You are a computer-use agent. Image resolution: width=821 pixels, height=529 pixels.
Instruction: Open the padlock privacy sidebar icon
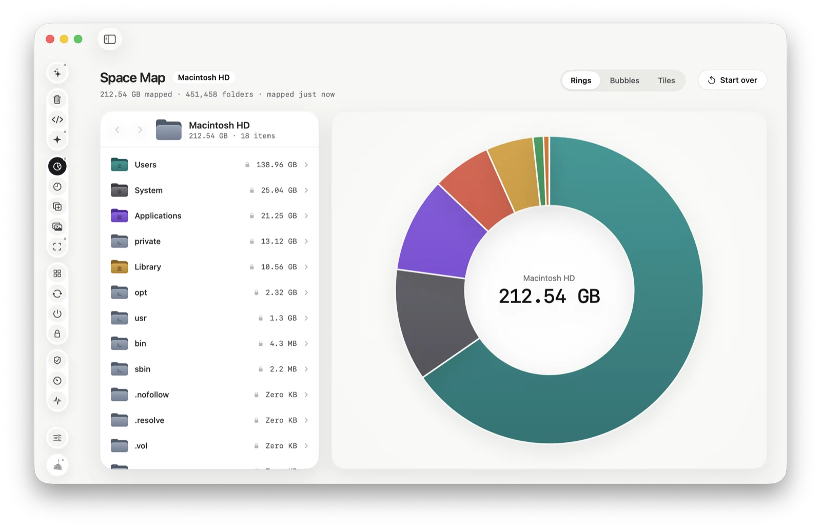(57, 334)
